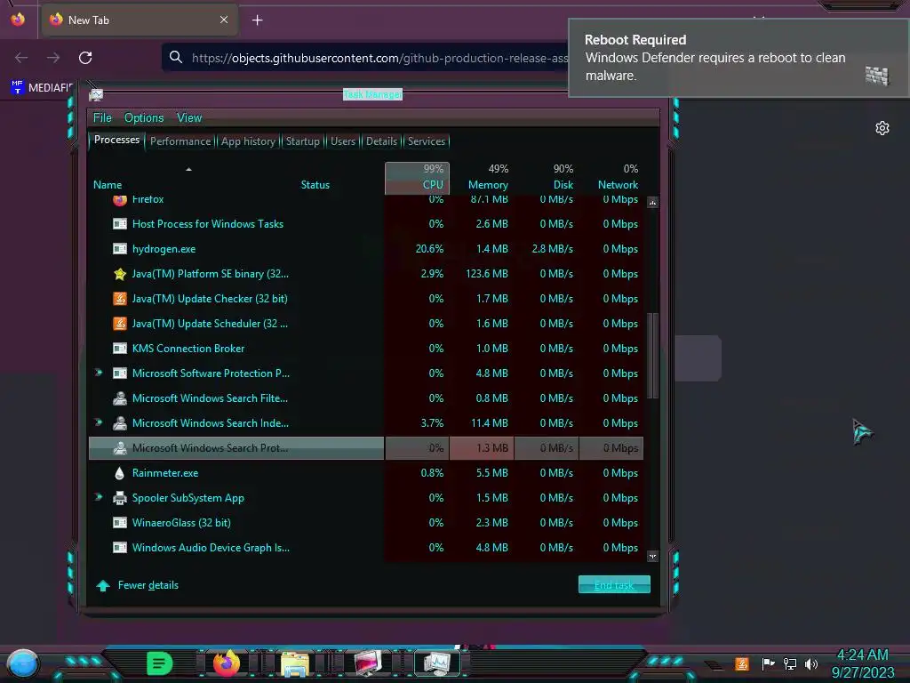
Task: Switch to the Startup tab
Action: click(x=302, y=141)
